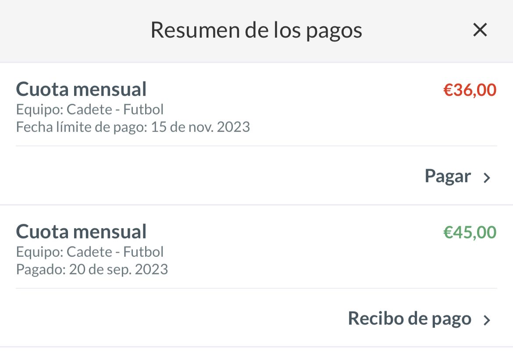Tap the unpaid Cuota mensual heading
Screen dimensions: 513x351
pyautogui.click(x=81, y=89)
